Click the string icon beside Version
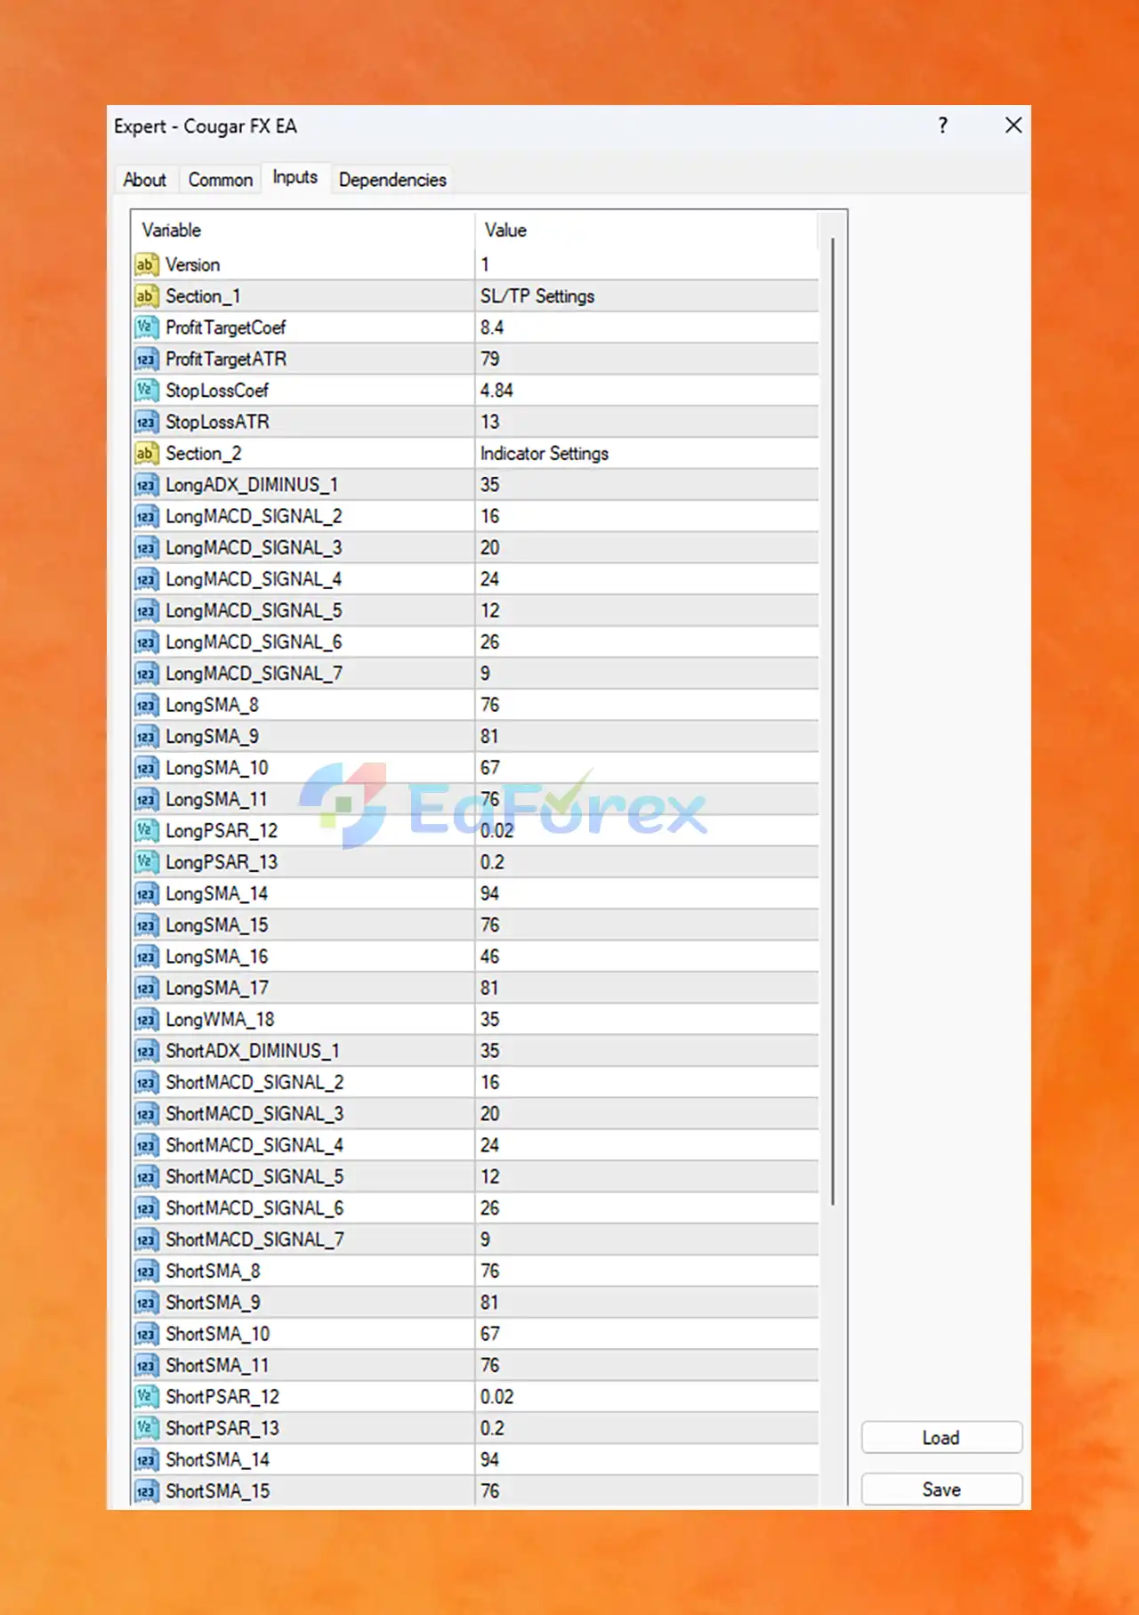The image size is (1139, 1615). click(x=146, y=264)
